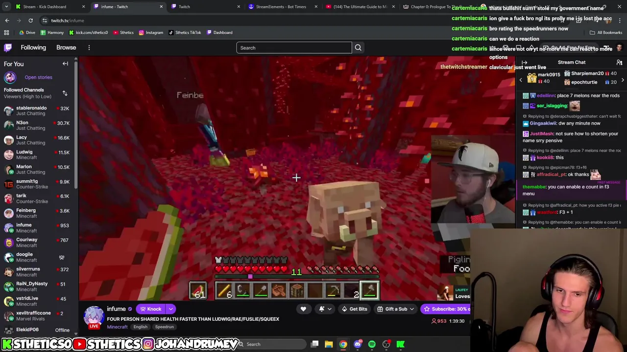Toggle the follow heart for infume
The height and width of the screenshot is (352, 627).
click(303, 309)
